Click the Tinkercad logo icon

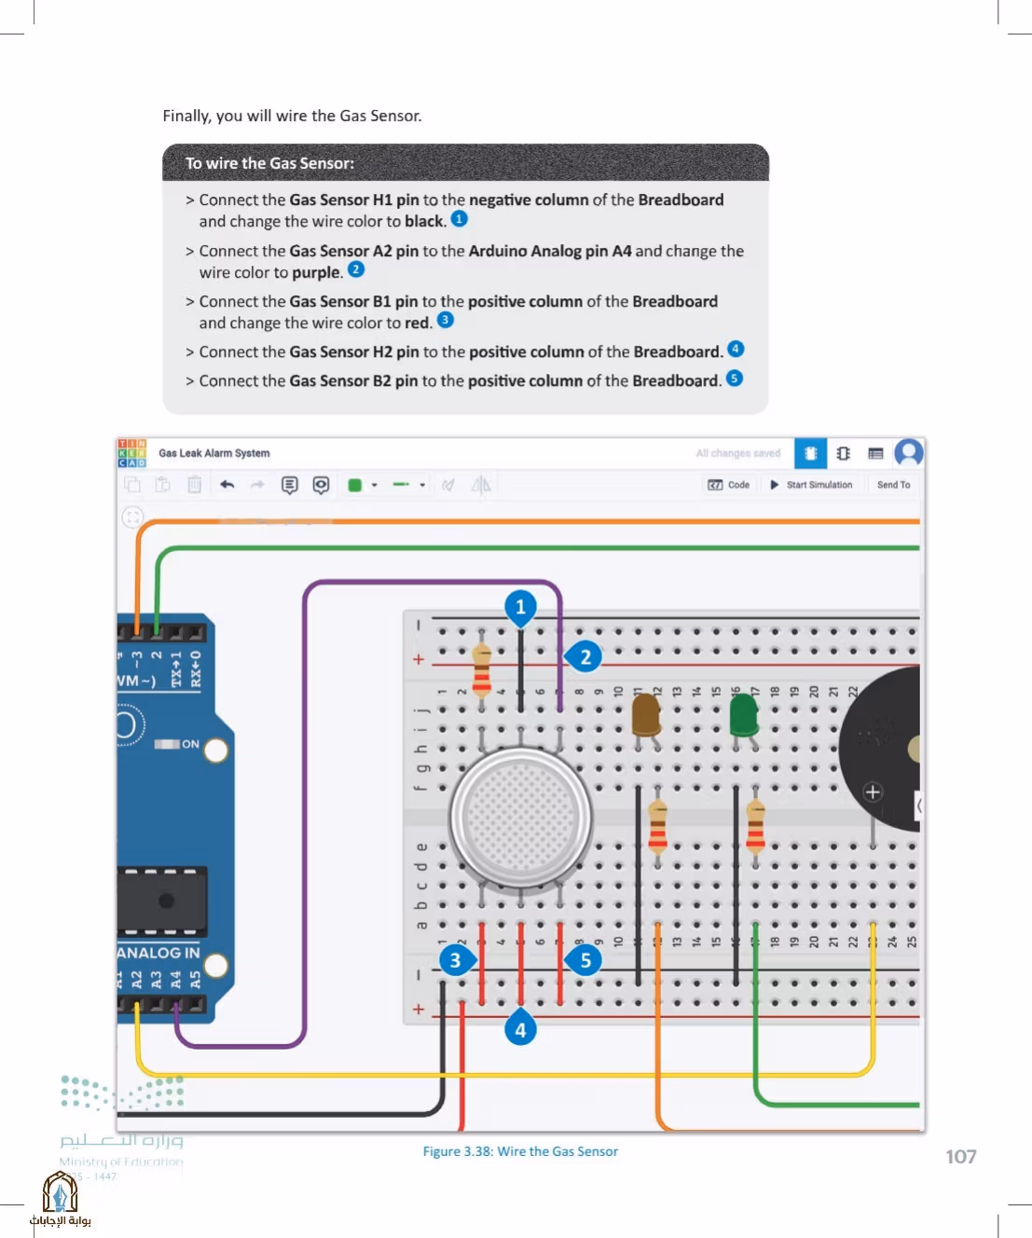pos(131,453)
